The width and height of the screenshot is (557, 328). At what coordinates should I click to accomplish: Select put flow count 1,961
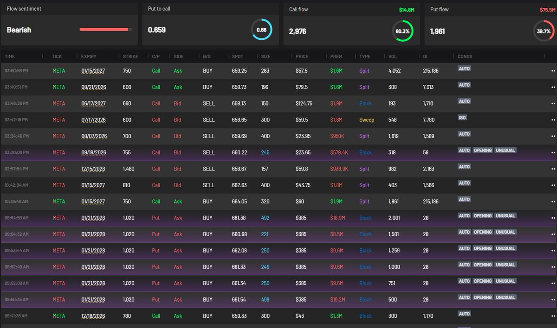point(438,32)
